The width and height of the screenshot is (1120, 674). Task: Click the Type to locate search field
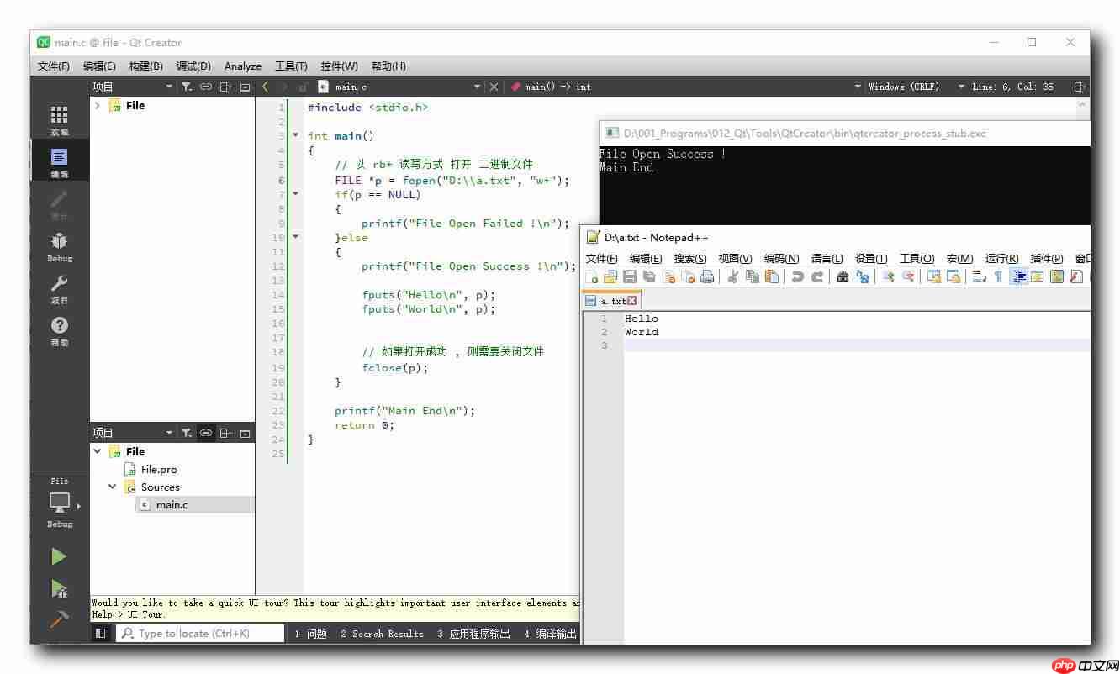tap(201, 634)
